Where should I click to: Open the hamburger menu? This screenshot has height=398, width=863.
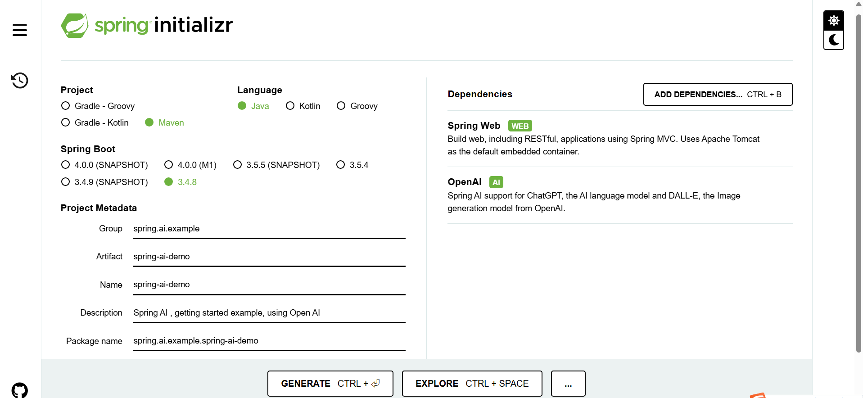click(x=20, y=30)
